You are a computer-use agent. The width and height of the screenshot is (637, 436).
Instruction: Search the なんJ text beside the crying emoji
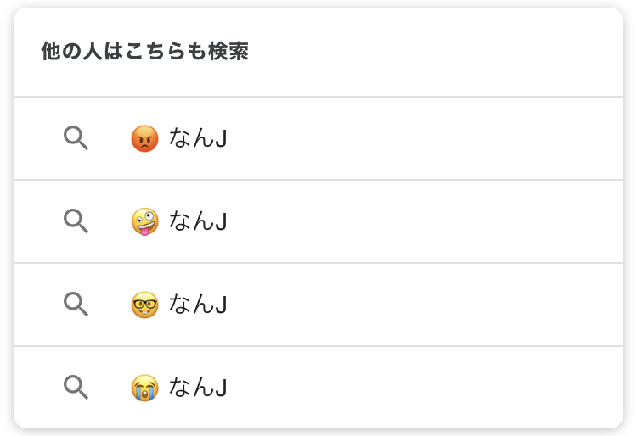pos(198,388)
